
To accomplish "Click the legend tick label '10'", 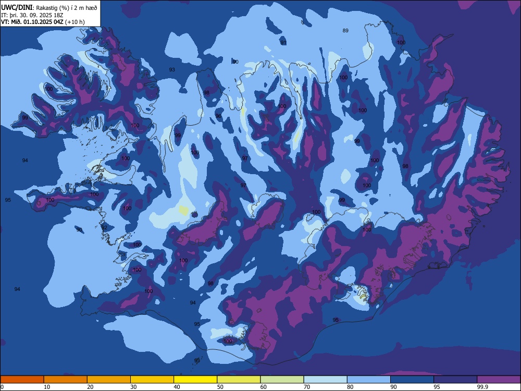I will tap(47, 387).
